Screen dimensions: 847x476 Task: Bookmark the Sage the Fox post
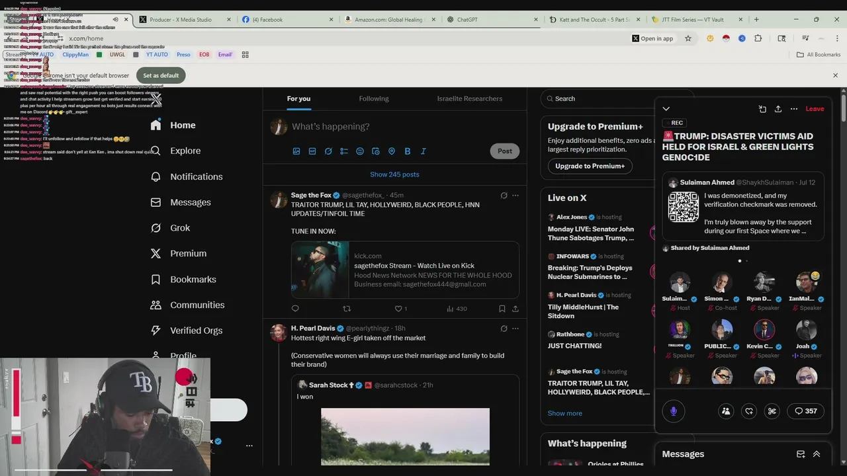502,309
